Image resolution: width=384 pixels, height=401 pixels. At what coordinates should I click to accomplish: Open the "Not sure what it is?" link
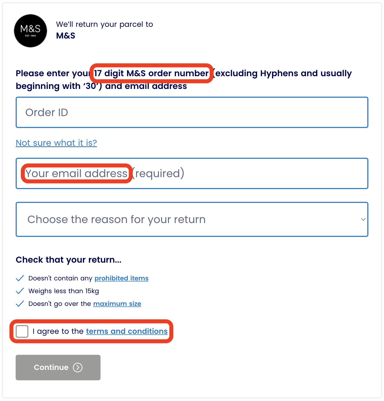[x=56, y=143]
